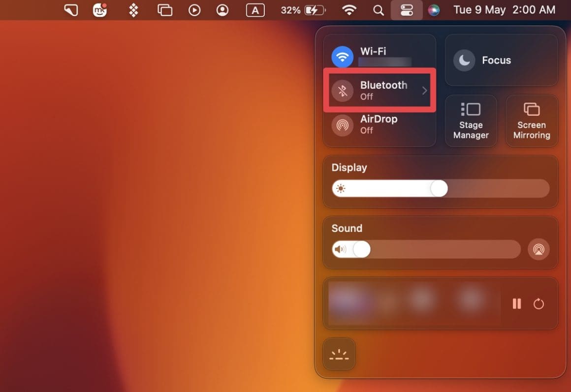Click the Wi-Fi icon in the menu bar
The height and width of the screenshot is (392, 571).
point(349,10)
